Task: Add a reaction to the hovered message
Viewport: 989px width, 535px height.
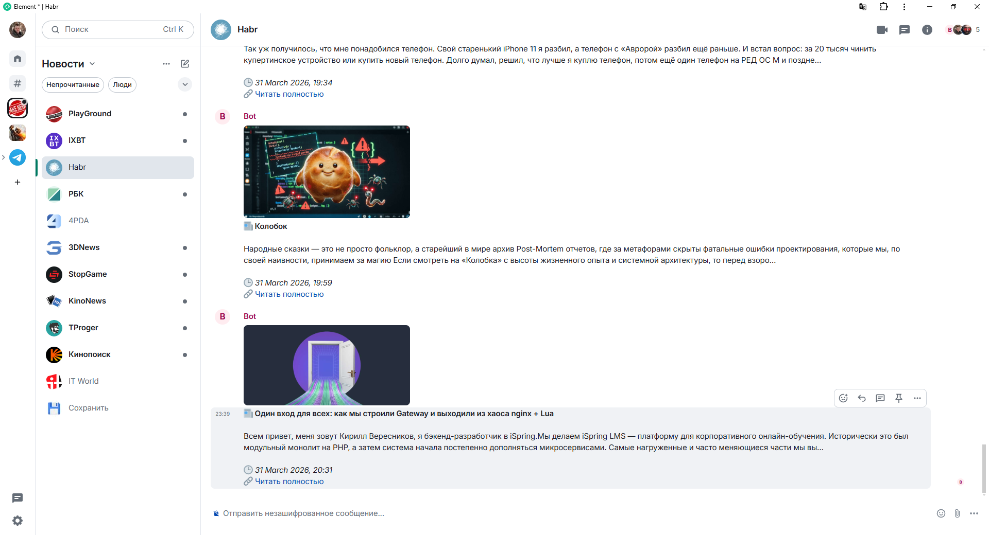Action: click(x=843, y=398)
